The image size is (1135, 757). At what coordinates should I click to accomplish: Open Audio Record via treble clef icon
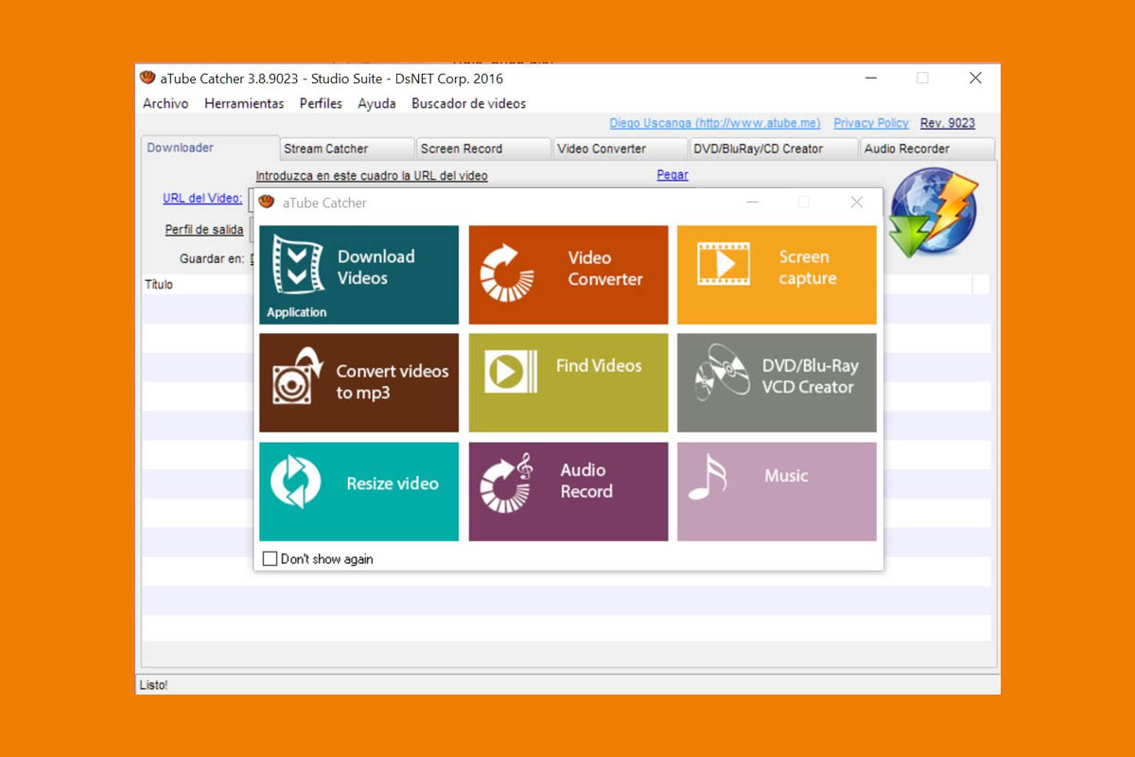[507, 484]
